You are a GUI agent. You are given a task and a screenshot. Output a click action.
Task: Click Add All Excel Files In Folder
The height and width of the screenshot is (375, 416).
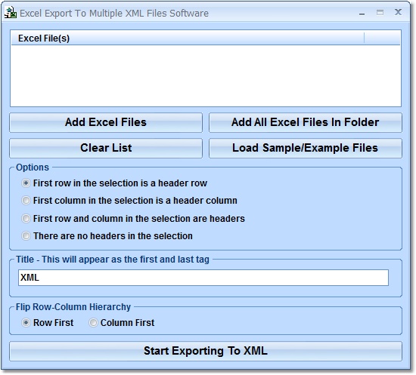(306, 122)
